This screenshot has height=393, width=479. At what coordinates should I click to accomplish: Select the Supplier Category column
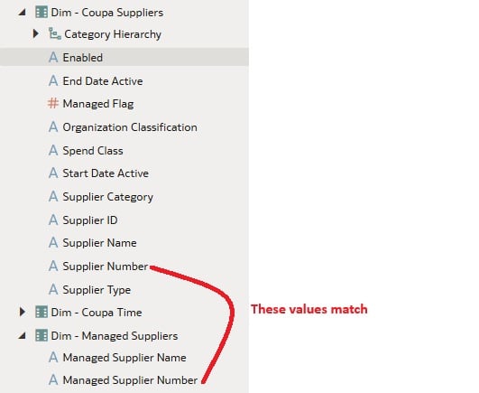pyautogui.click(x=108, y=197)
